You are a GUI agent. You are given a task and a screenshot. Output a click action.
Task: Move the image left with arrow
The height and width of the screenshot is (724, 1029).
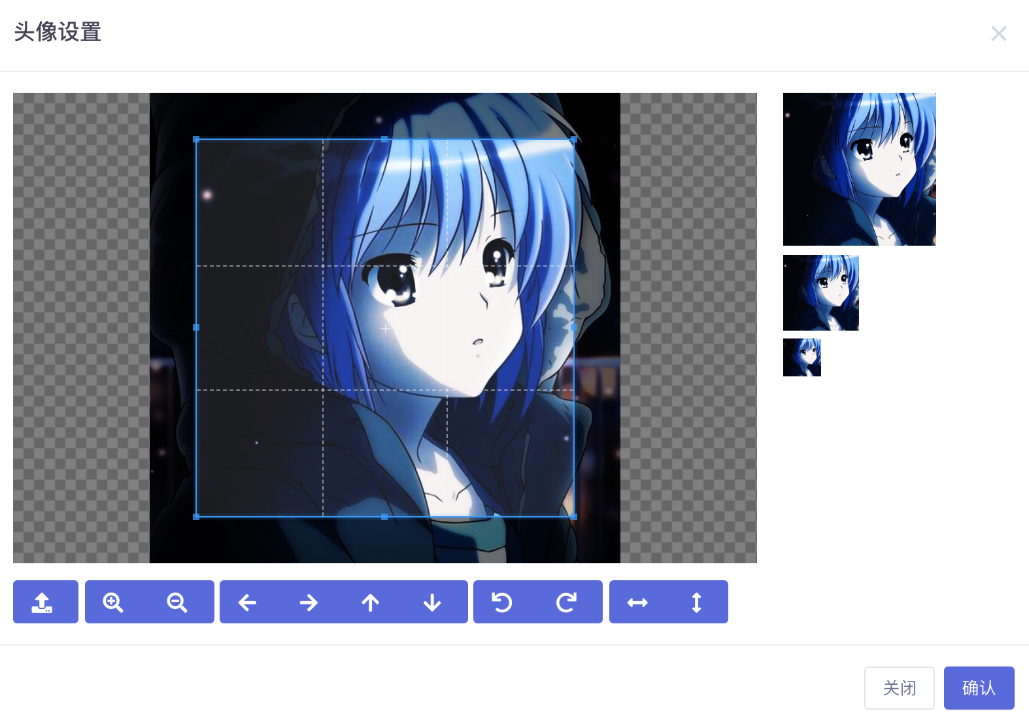click(247, 602)
